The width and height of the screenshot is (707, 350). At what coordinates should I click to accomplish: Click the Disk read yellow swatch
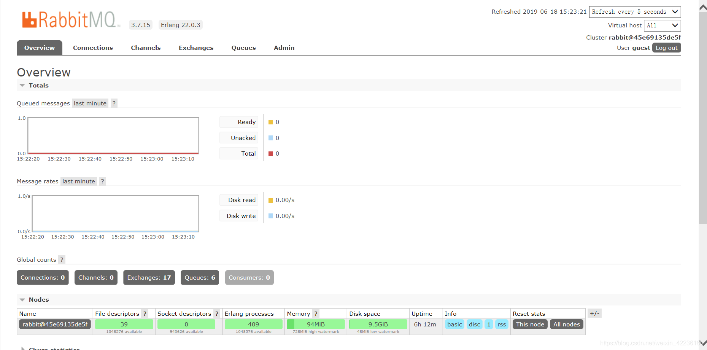[x=271, y=200]
